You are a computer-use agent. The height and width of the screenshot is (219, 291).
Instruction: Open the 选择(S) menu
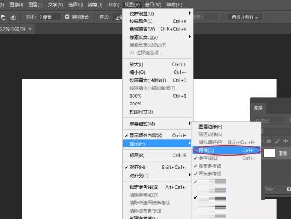(x=76, y=5)
